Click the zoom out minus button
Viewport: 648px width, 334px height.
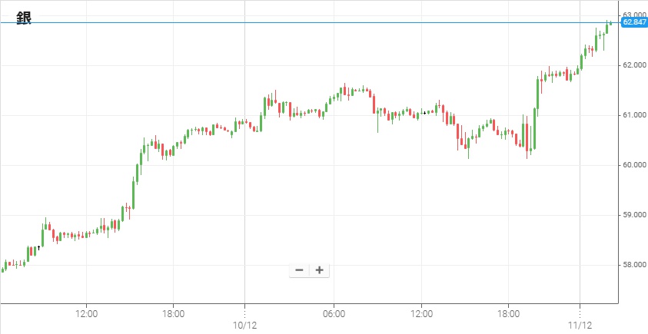point(299,270)
